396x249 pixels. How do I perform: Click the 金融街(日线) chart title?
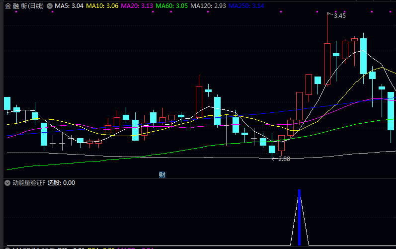point(24,5)
